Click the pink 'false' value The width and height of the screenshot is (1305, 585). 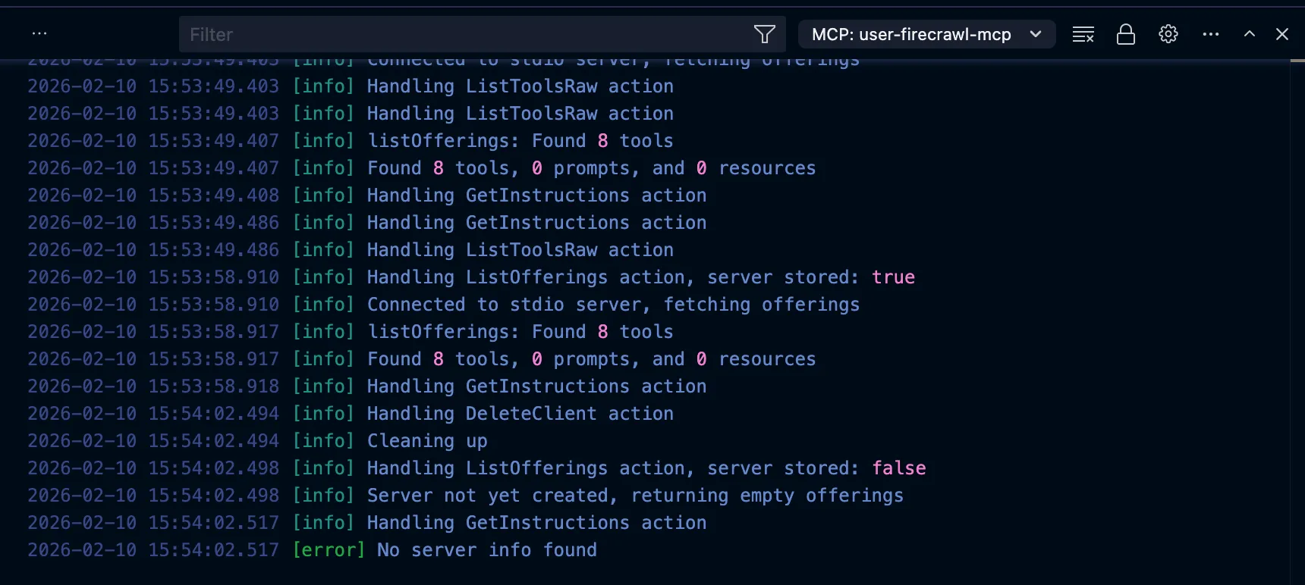899,468
